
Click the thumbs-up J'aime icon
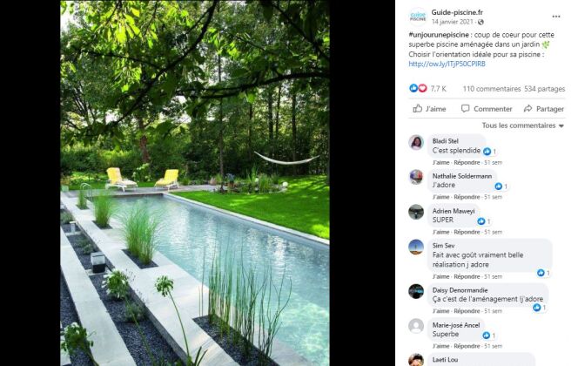point(417,108)
